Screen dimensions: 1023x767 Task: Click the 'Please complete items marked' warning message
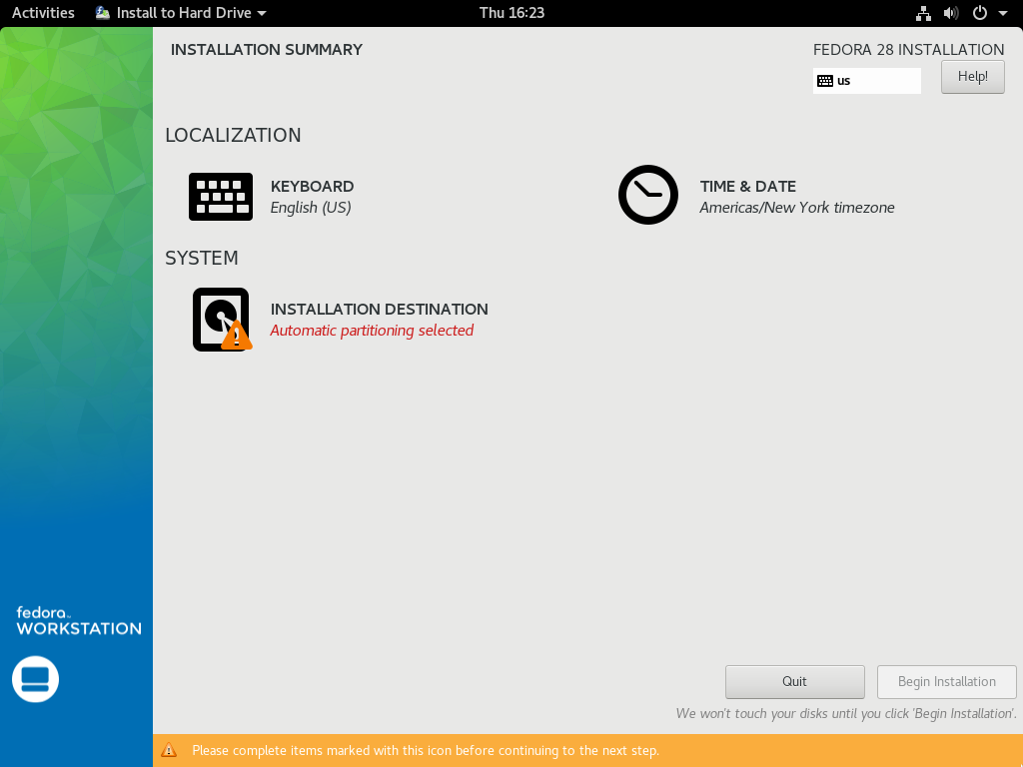426,751
